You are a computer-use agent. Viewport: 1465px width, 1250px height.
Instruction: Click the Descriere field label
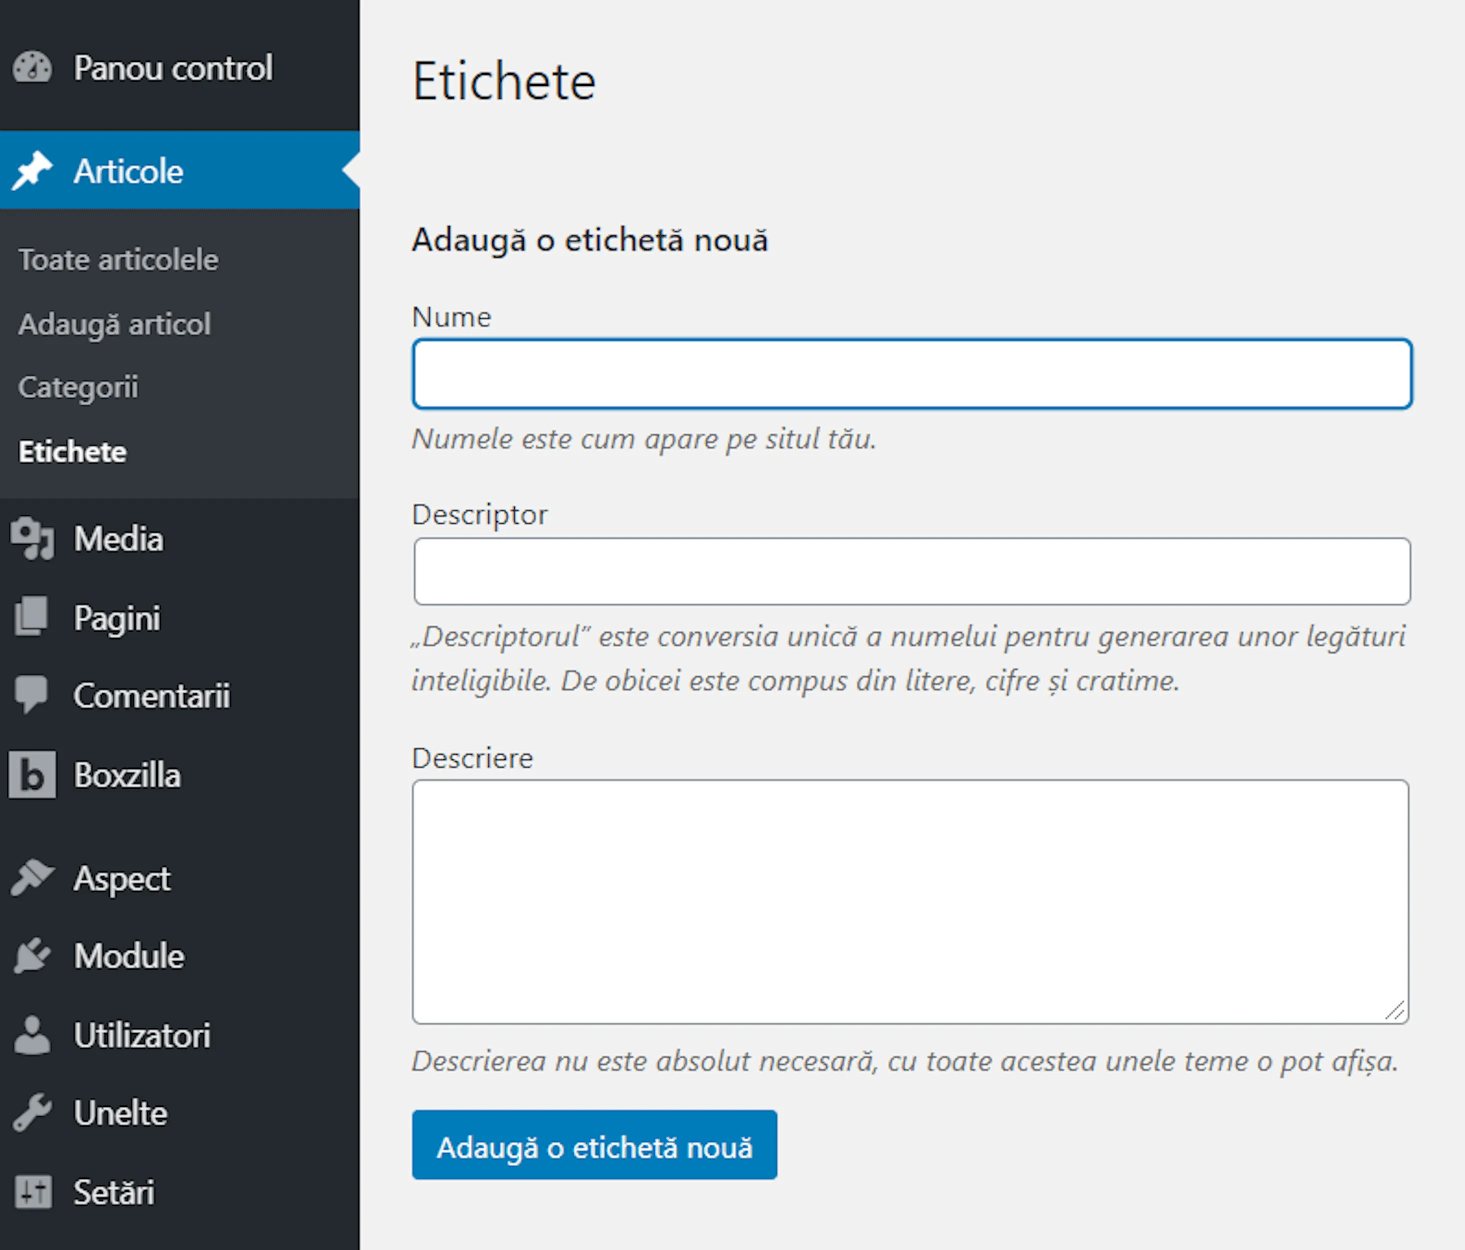coord(472,757)
